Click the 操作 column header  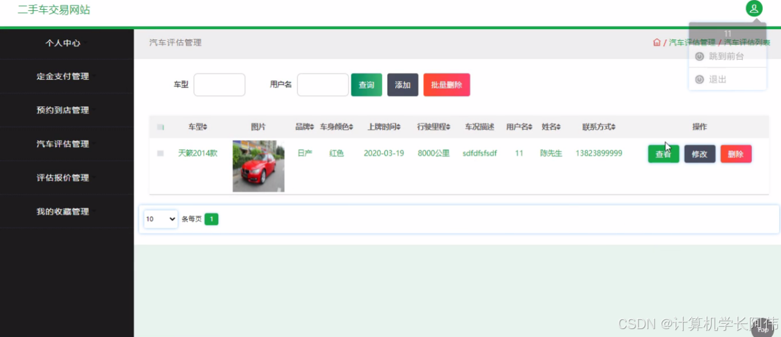tap(699, 128)
